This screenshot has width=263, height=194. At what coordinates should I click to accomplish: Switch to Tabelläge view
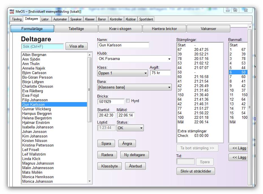tap(76, 29)
